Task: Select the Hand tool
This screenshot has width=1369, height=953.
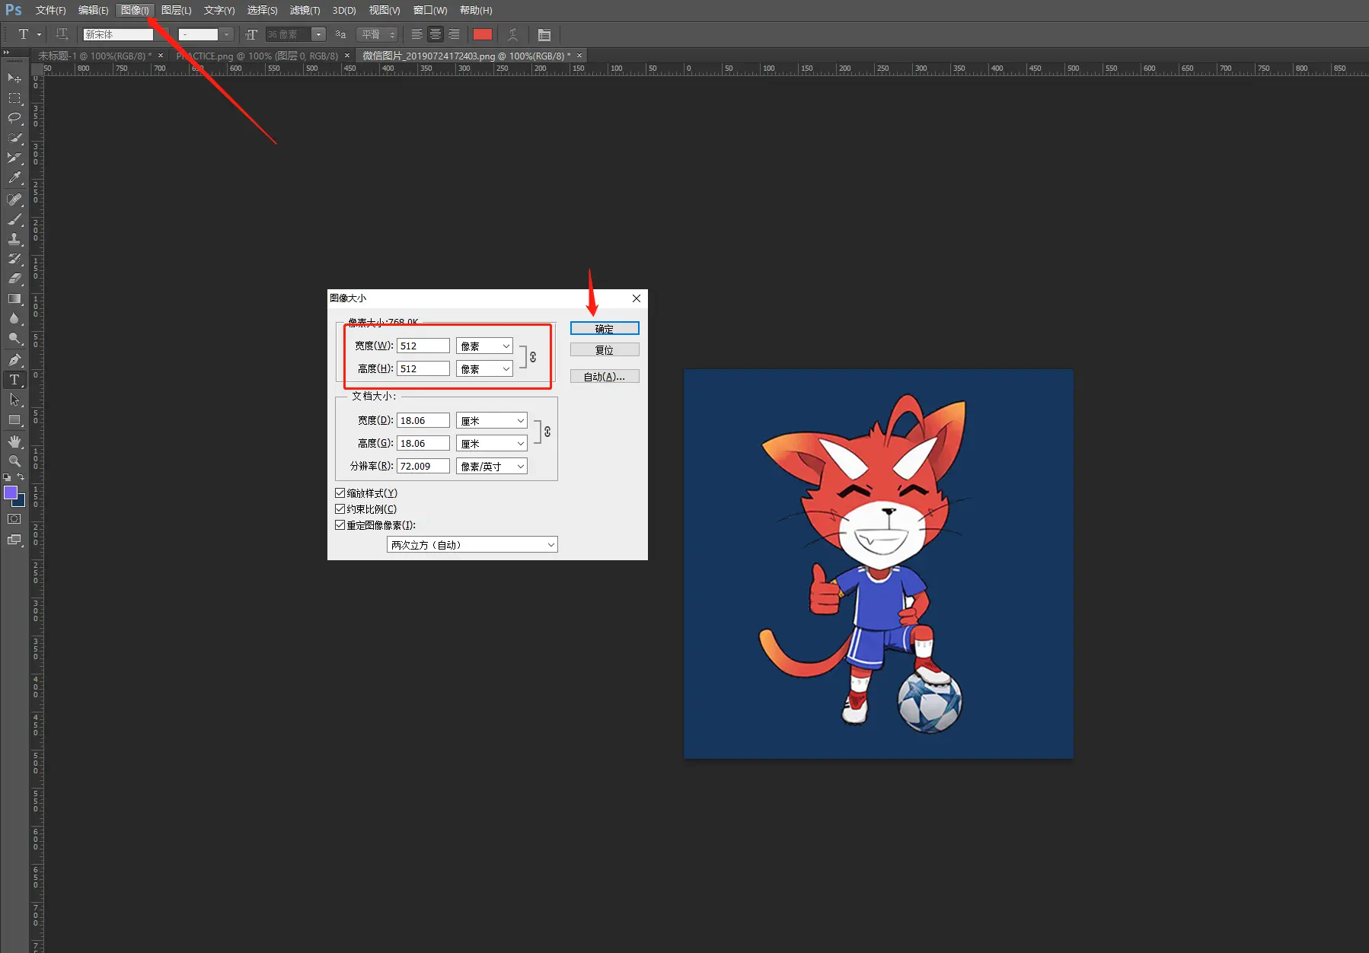Action: click(14, 441)
